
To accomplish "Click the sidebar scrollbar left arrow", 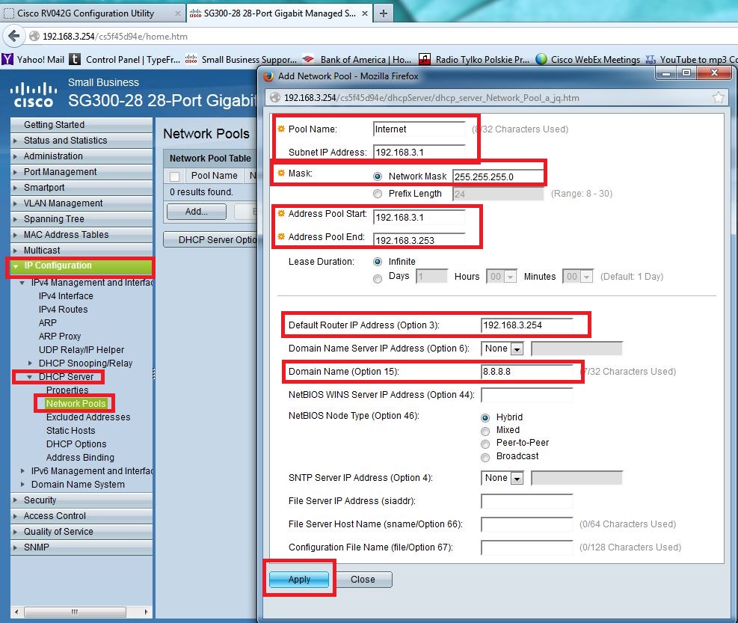I will 17,612.
